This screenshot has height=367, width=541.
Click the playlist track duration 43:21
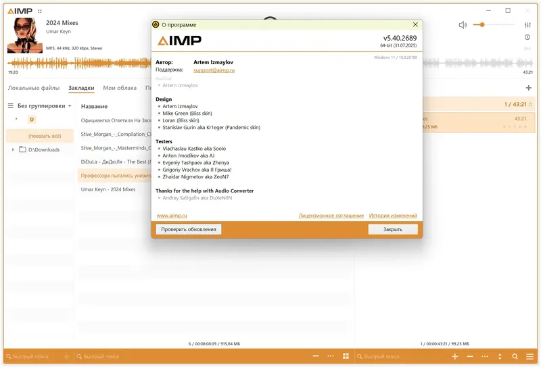click(x=521, y=119)
